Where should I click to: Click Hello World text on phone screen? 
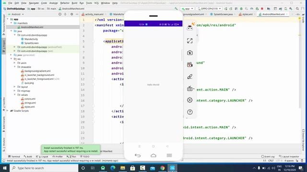153,85
